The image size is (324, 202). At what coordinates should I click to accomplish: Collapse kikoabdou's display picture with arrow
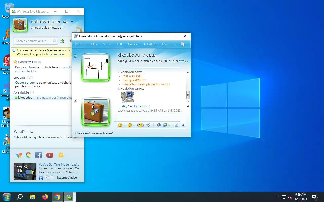click(75, 56)
